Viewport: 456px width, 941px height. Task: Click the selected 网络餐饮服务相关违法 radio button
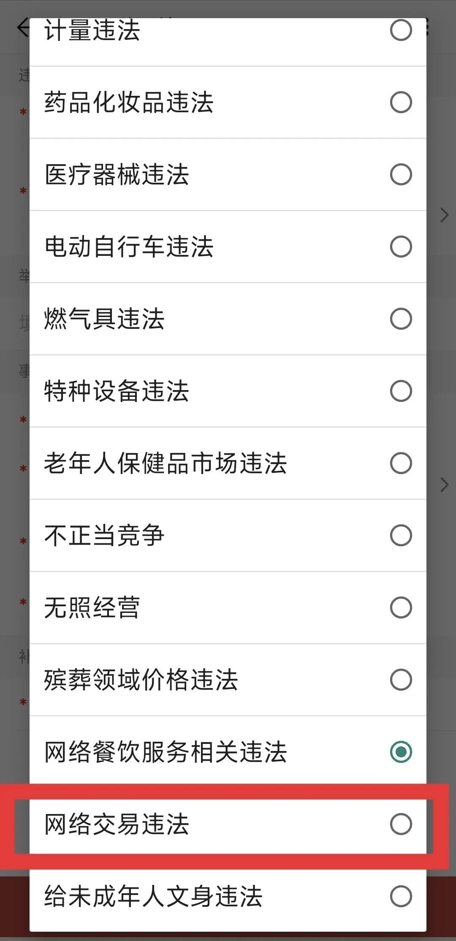401,752
